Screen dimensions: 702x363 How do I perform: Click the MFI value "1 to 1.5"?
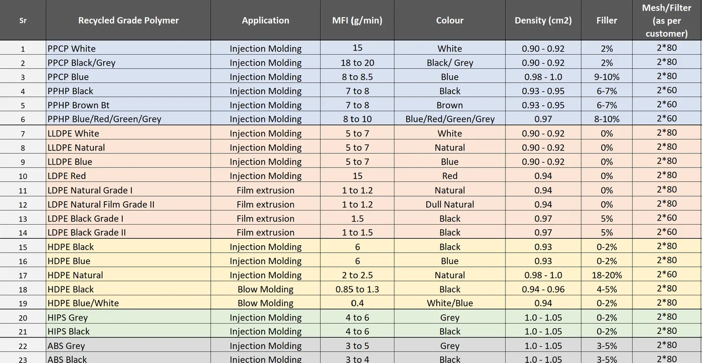coord(357,232)
